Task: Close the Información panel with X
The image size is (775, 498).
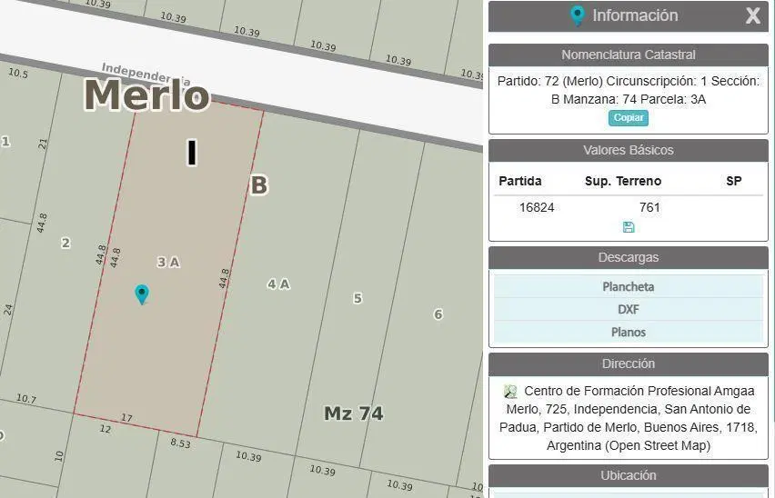Action: 753,15
